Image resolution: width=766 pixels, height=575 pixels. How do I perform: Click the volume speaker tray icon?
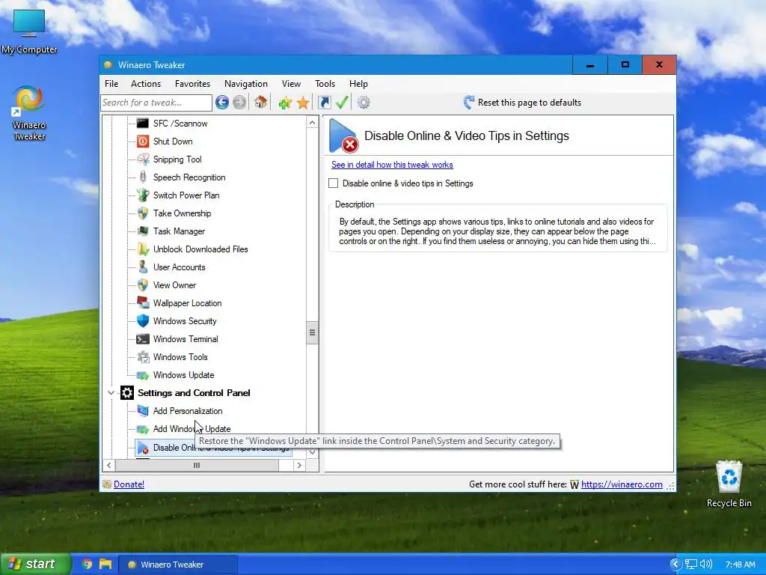pos(706,565)
